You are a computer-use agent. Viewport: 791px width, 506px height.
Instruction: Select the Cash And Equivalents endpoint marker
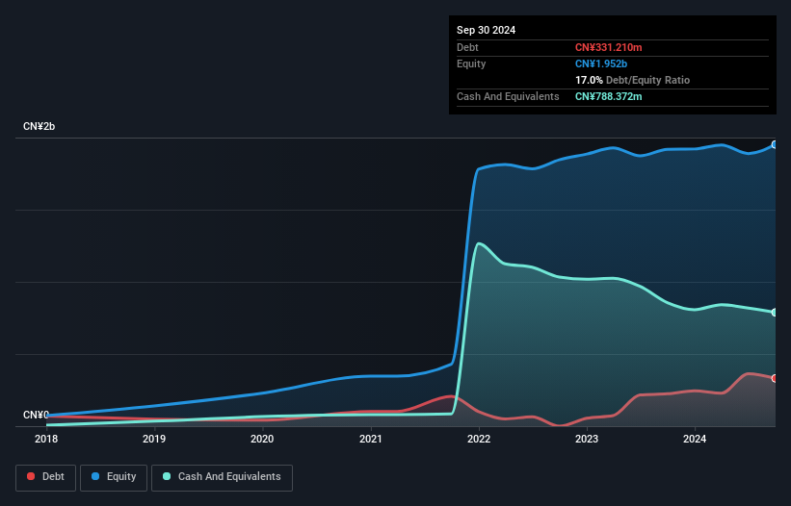point(775,313)
